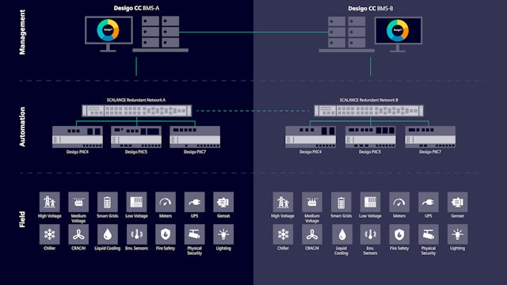Click the Desigo CC BMS-B monitor

(x=398, y=34)
